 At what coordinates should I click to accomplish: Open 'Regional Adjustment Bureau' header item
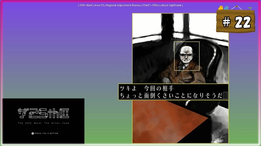(x=123, y=5)
